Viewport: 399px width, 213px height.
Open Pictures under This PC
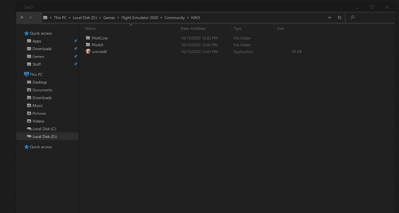pos(39,113)
